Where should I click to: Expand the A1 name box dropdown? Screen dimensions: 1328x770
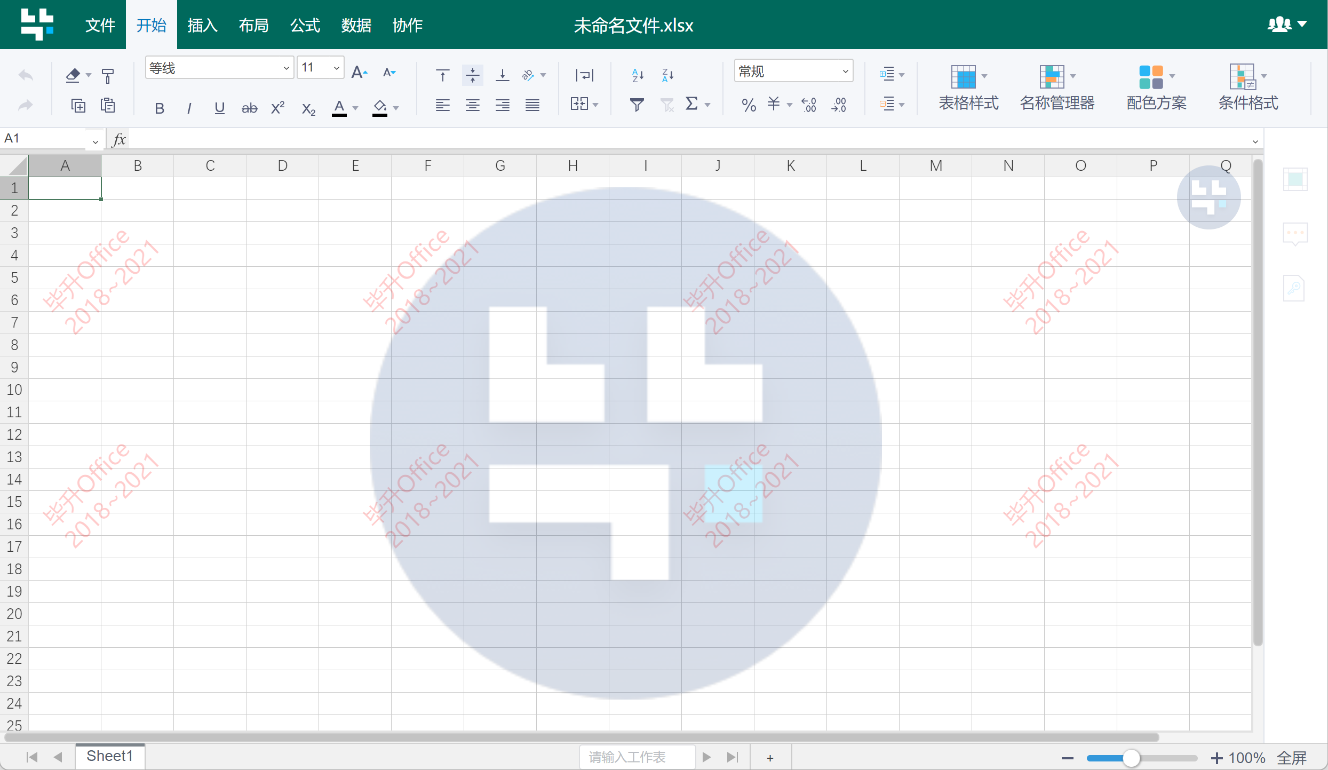tap(95, 142)
